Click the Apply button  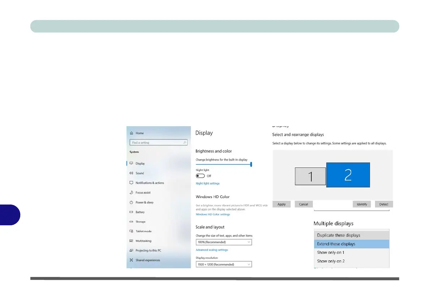[x=281, y=204]
